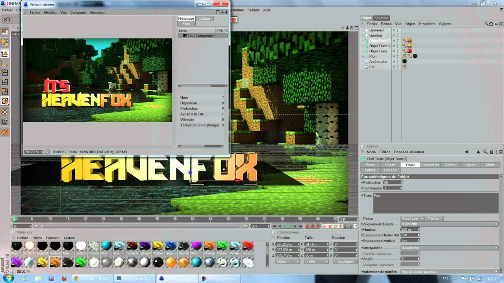Open the Comparer menu in Picture Viewer
This screenshot has height=283, width=504.
pos(78,12)
